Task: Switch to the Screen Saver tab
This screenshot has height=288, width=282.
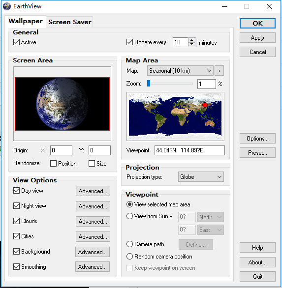Action: (69, 22)
